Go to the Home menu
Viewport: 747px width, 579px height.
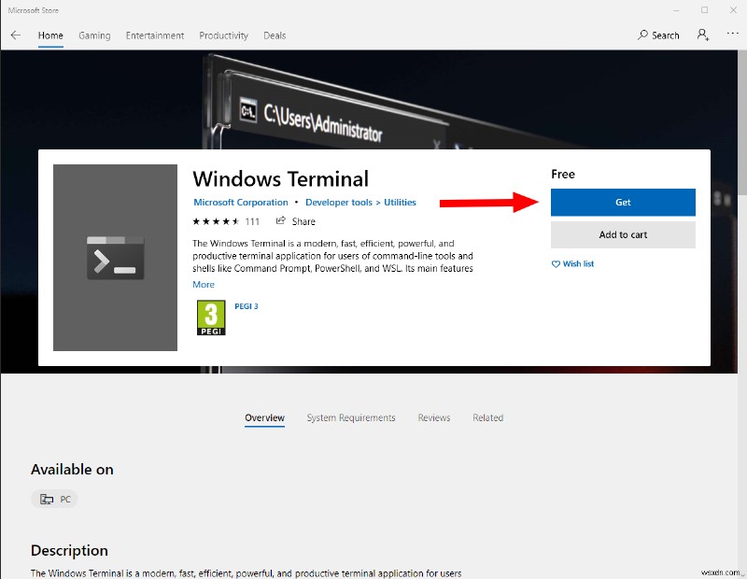[50, 35]
